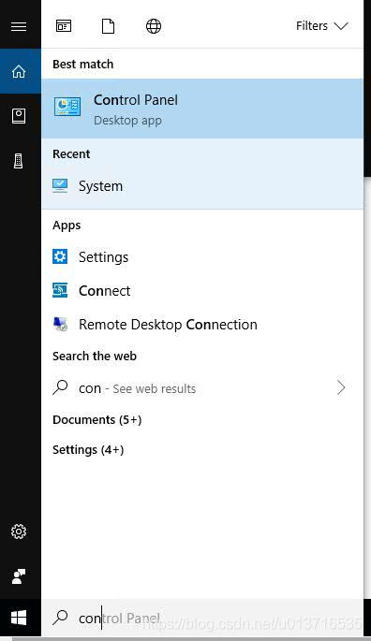Viewport: 371px width, 641px height.
Task: Click the Control Panel app icon
Action: [67, 107]
